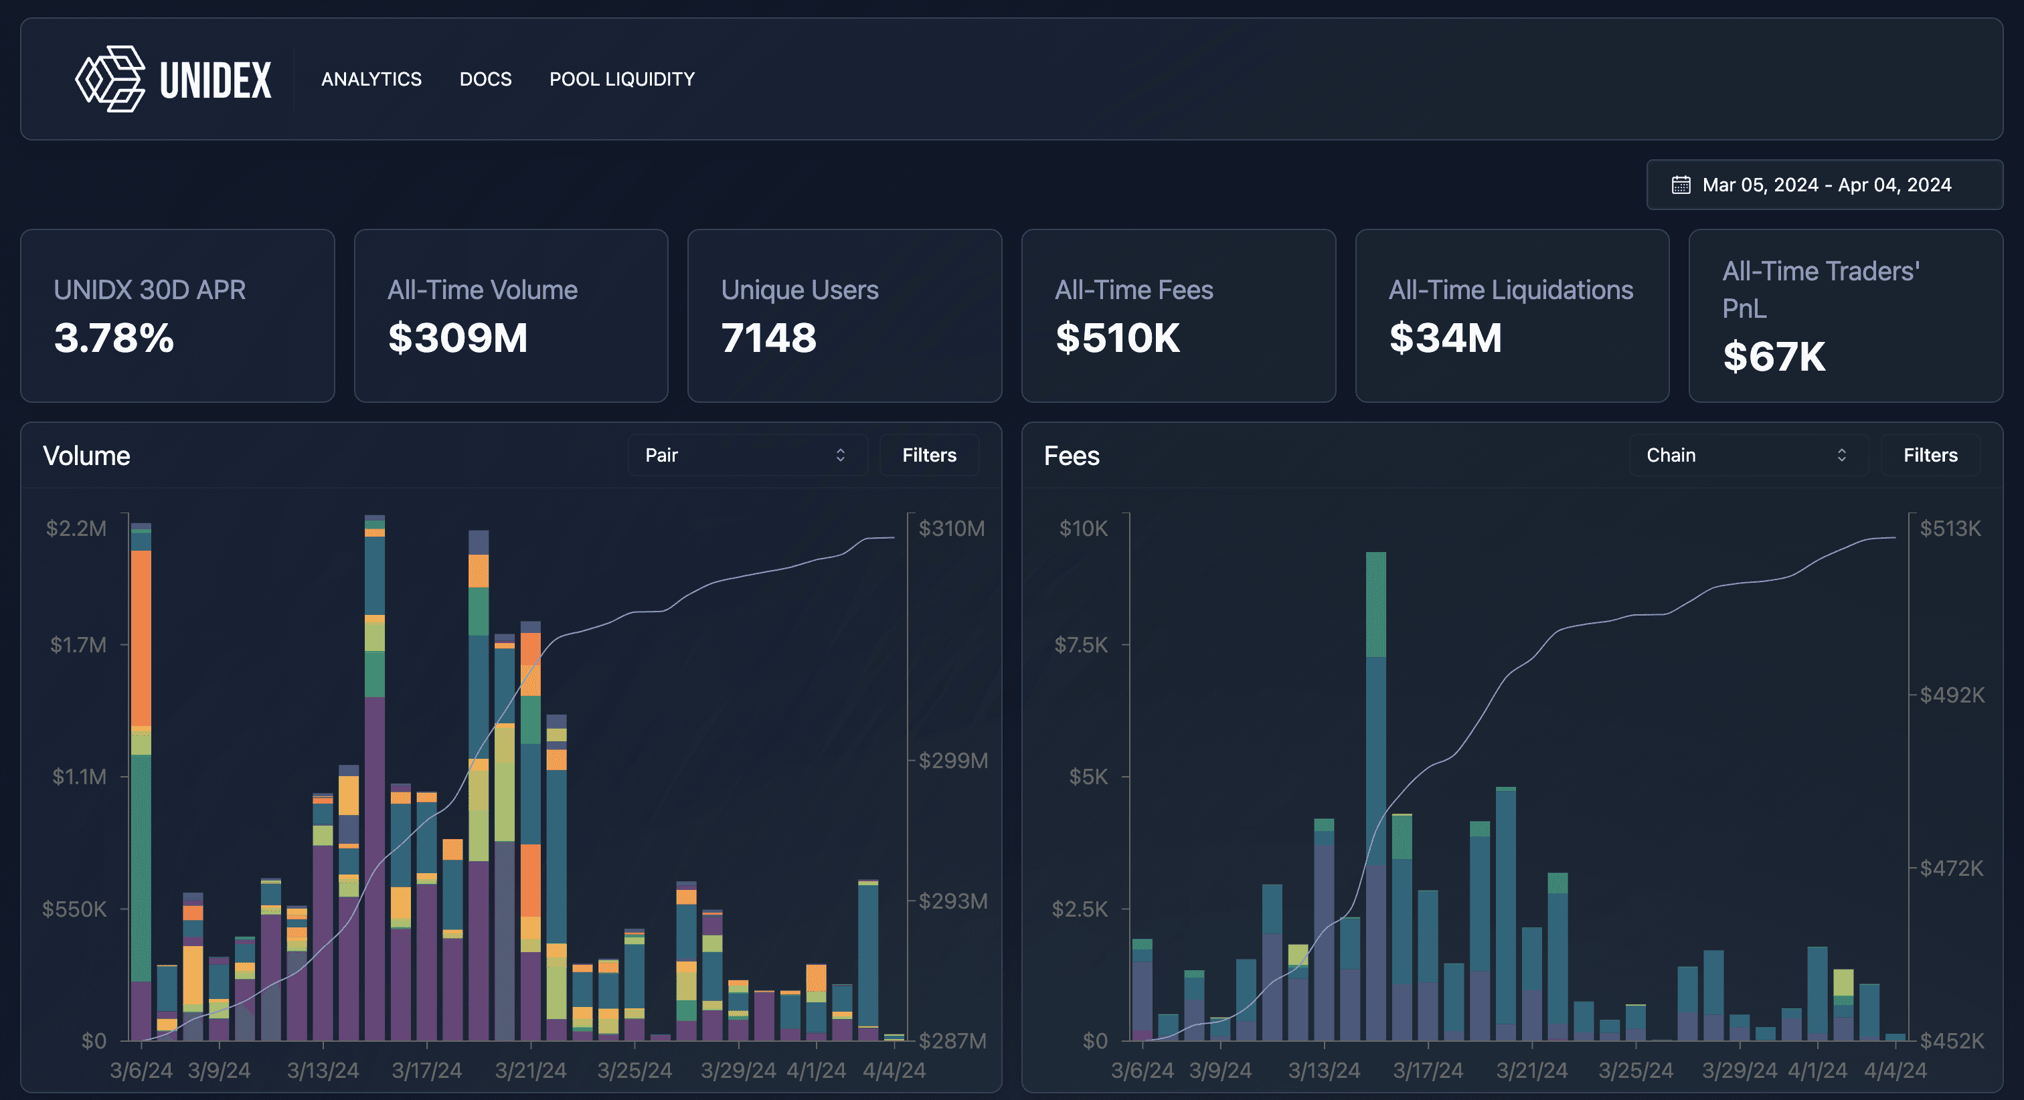Click the Fees chart title
2024x1100 pixels.
1071,456
